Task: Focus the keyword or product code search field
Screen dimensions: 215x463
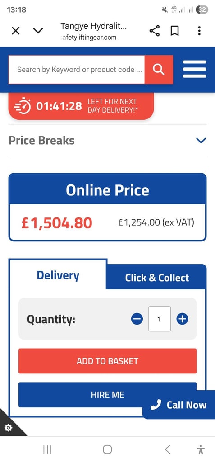Action: (x=77, y=69)
